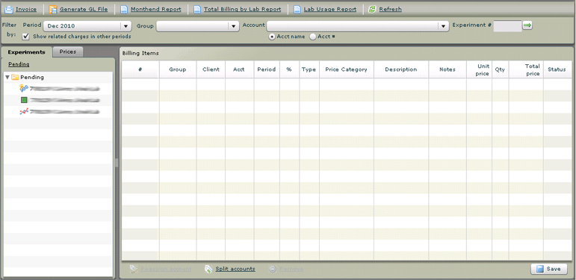This screenshot has width=576, height=280.
Task: Click the splitter handle between the two panels
Action: pos(117,163)
